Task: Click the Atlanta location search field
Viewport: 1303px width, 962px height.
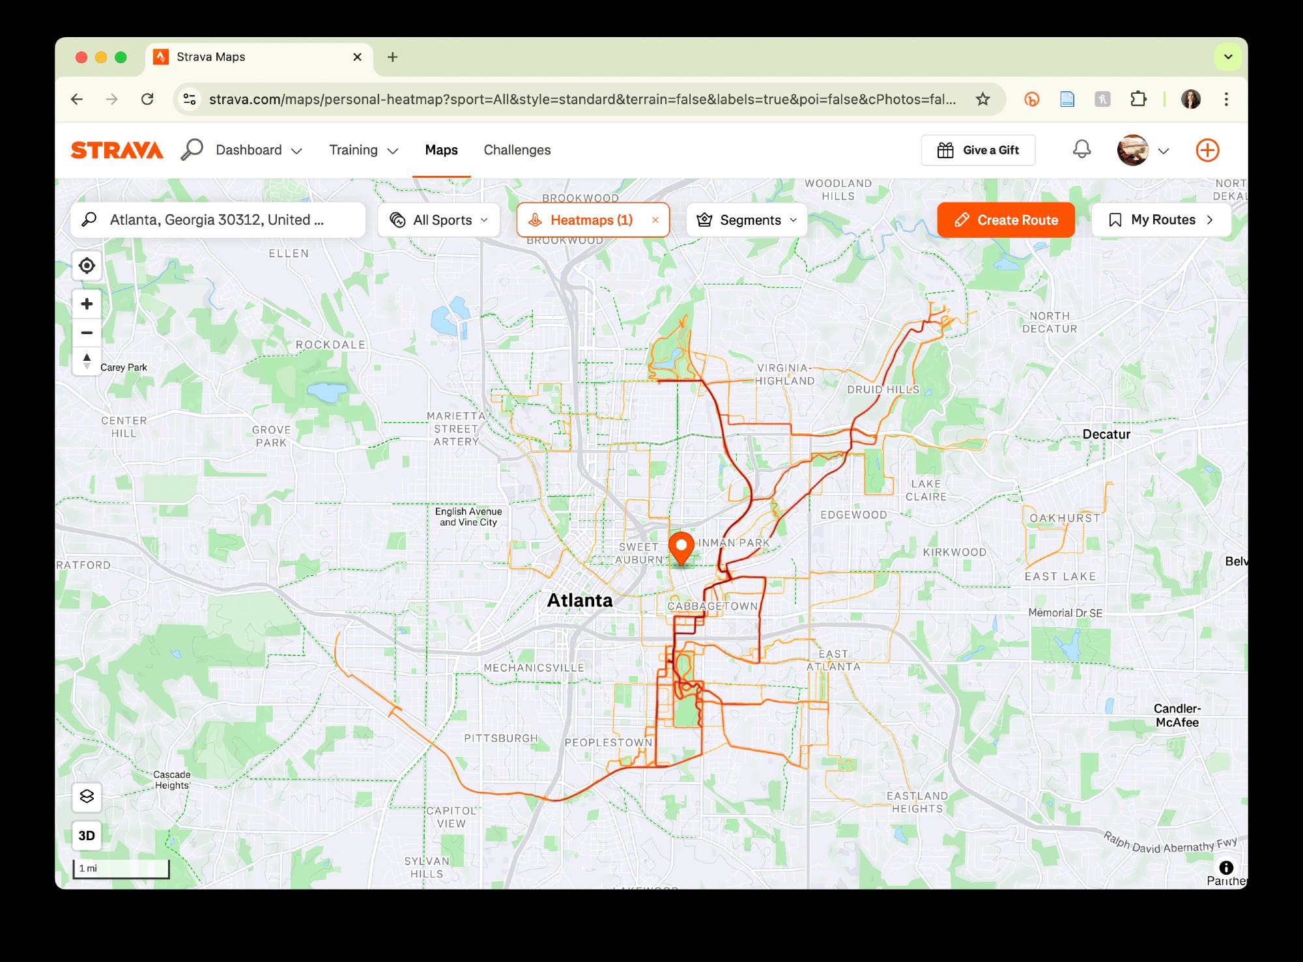Action: [x=217, y=220]
